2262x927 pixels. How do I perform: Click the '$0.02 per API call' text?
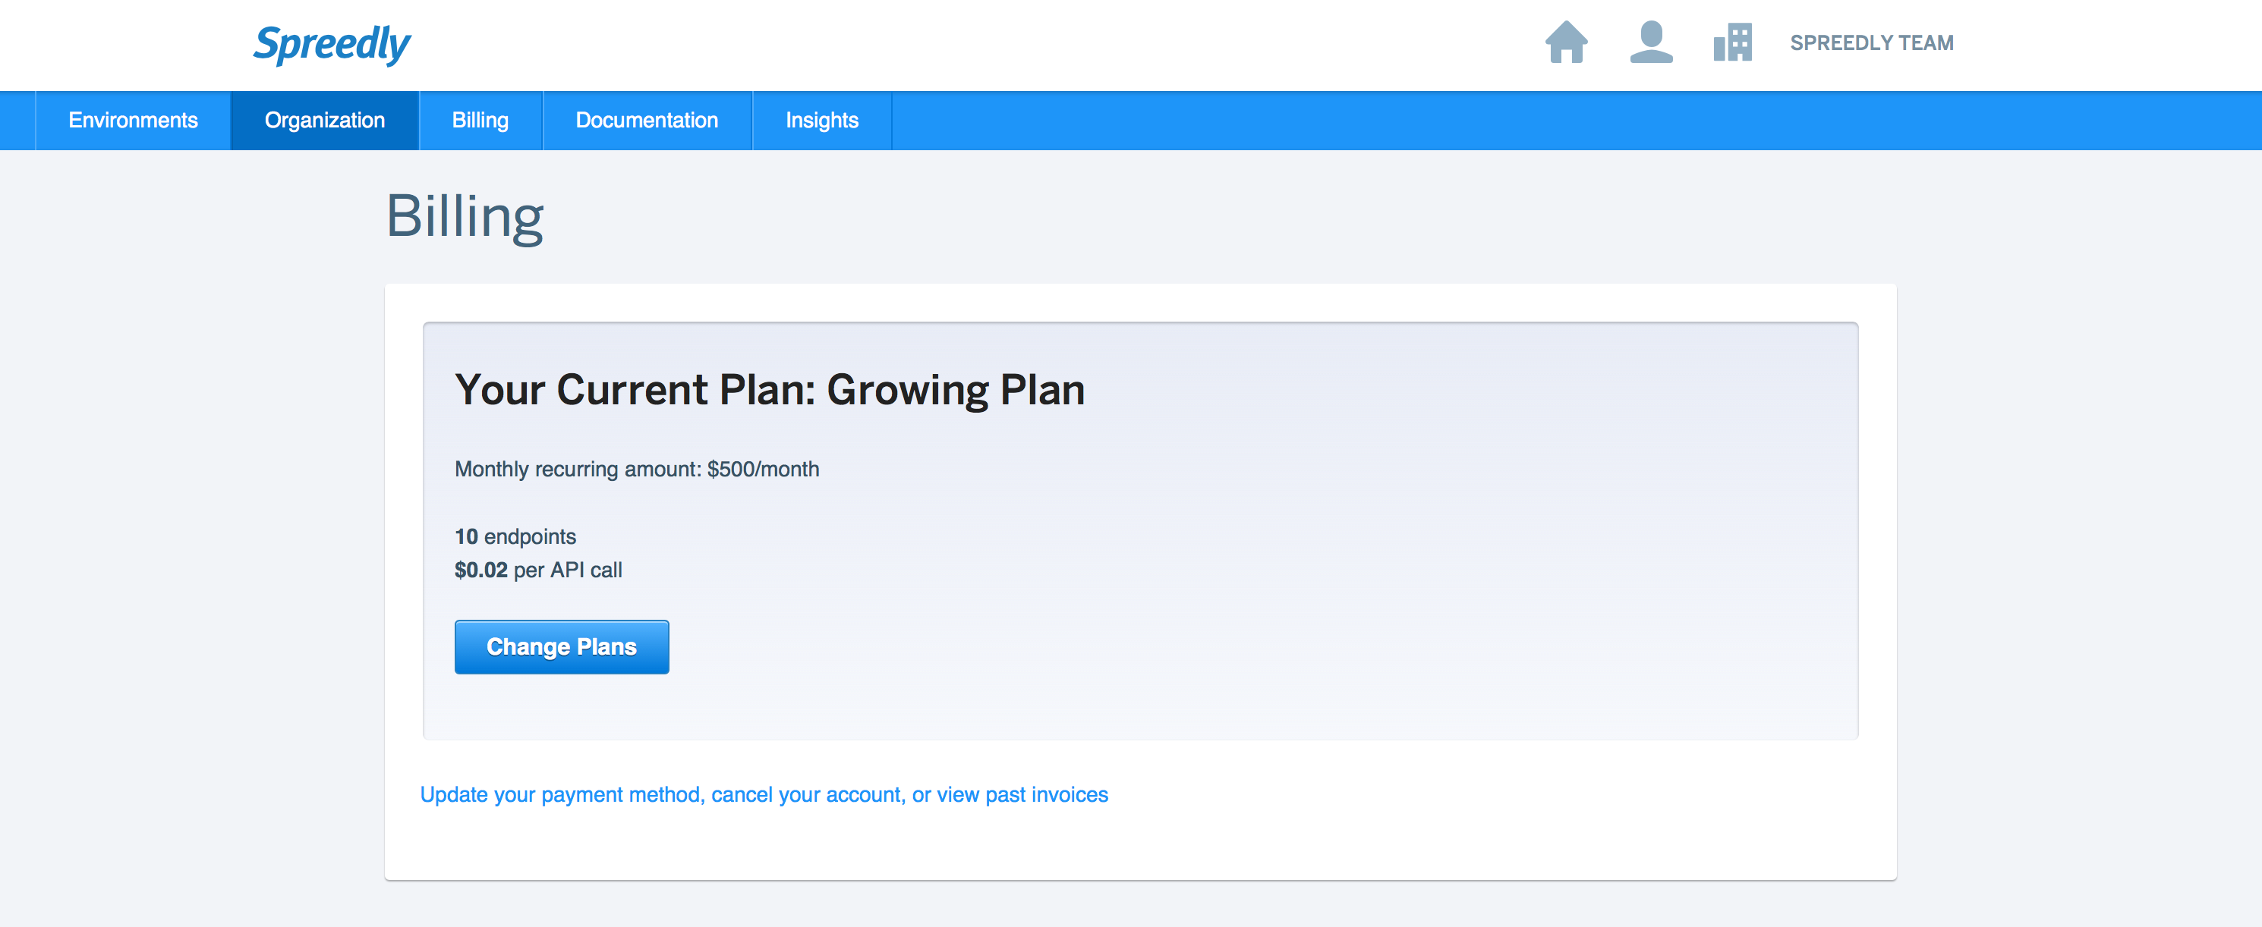pyautogui.click(x=538, y=570)
